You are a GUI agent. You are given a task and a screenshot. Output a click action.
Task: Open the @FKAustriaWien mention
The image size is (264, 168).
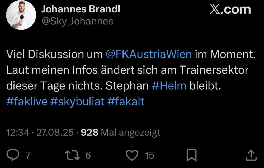pyautogui.click(x=148, y=54)
